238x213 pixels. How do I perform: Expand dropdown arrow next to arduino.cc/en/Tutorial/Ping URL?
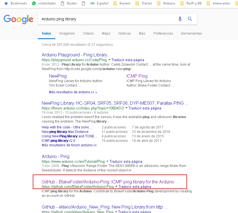pos(107,161)
